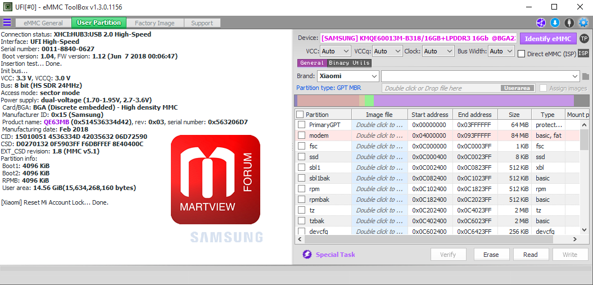The image size is (593, 285).
Task: Click the USB plug connection icon
Action: (x=569, y=22)
